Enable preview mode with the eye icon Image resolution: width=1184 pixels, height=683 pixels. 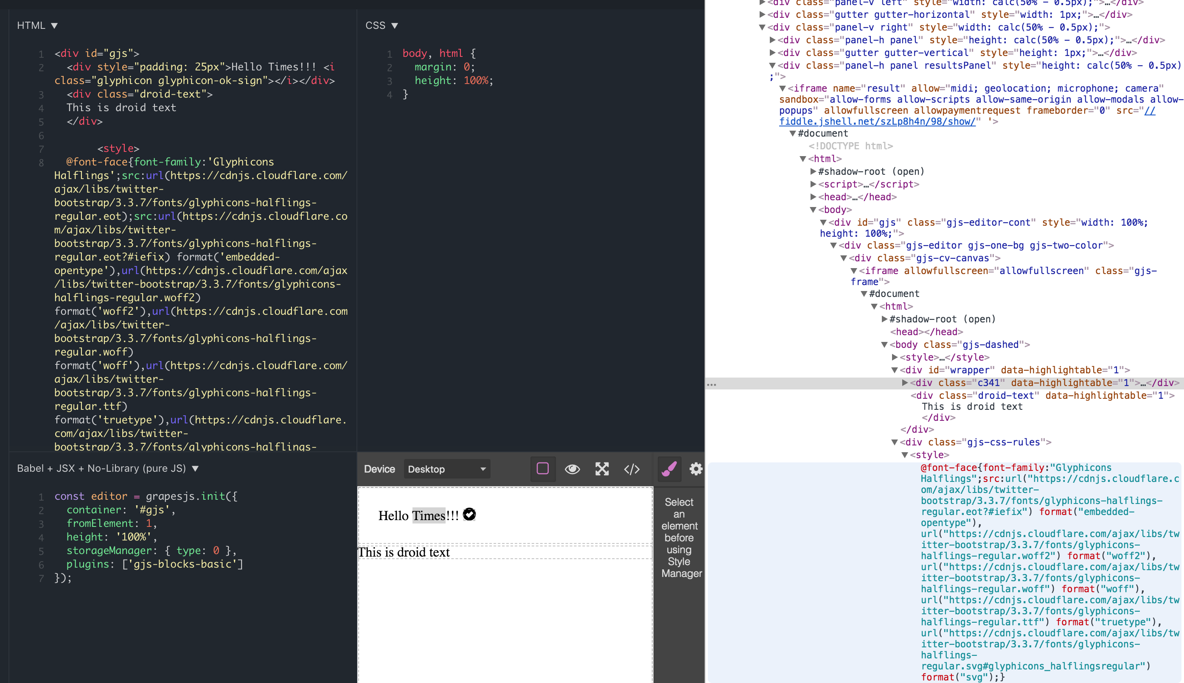572,469
